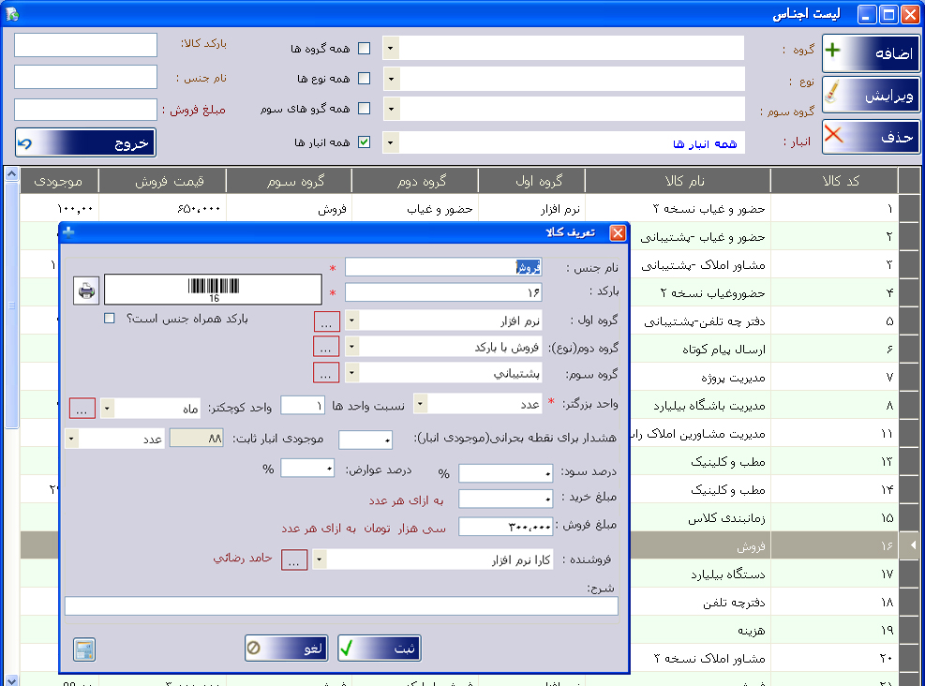The image size is (925, 686).
Task: Expand گروه سوم dropdown showing پشتیبانی
Action: 351,372
